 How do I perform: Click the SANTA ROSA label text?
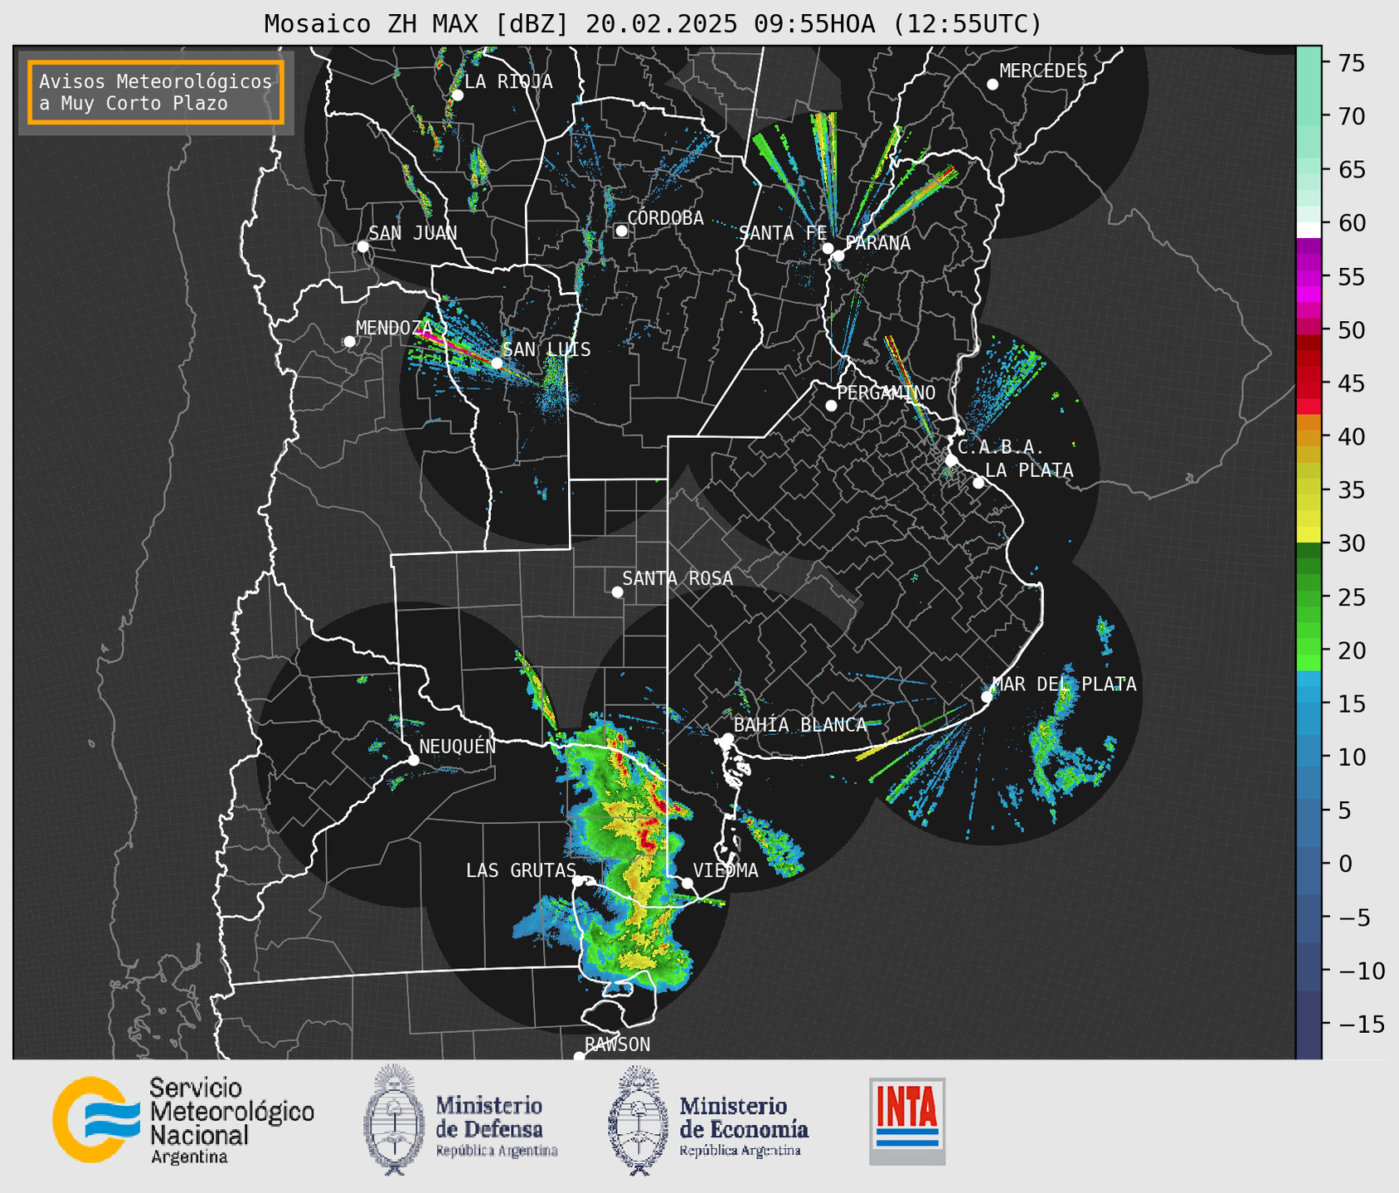coord(678,578)
